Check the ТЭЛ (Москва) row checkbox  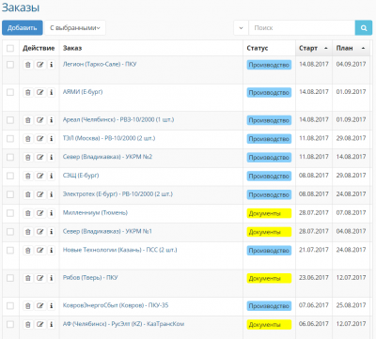[x=10, y=138]
